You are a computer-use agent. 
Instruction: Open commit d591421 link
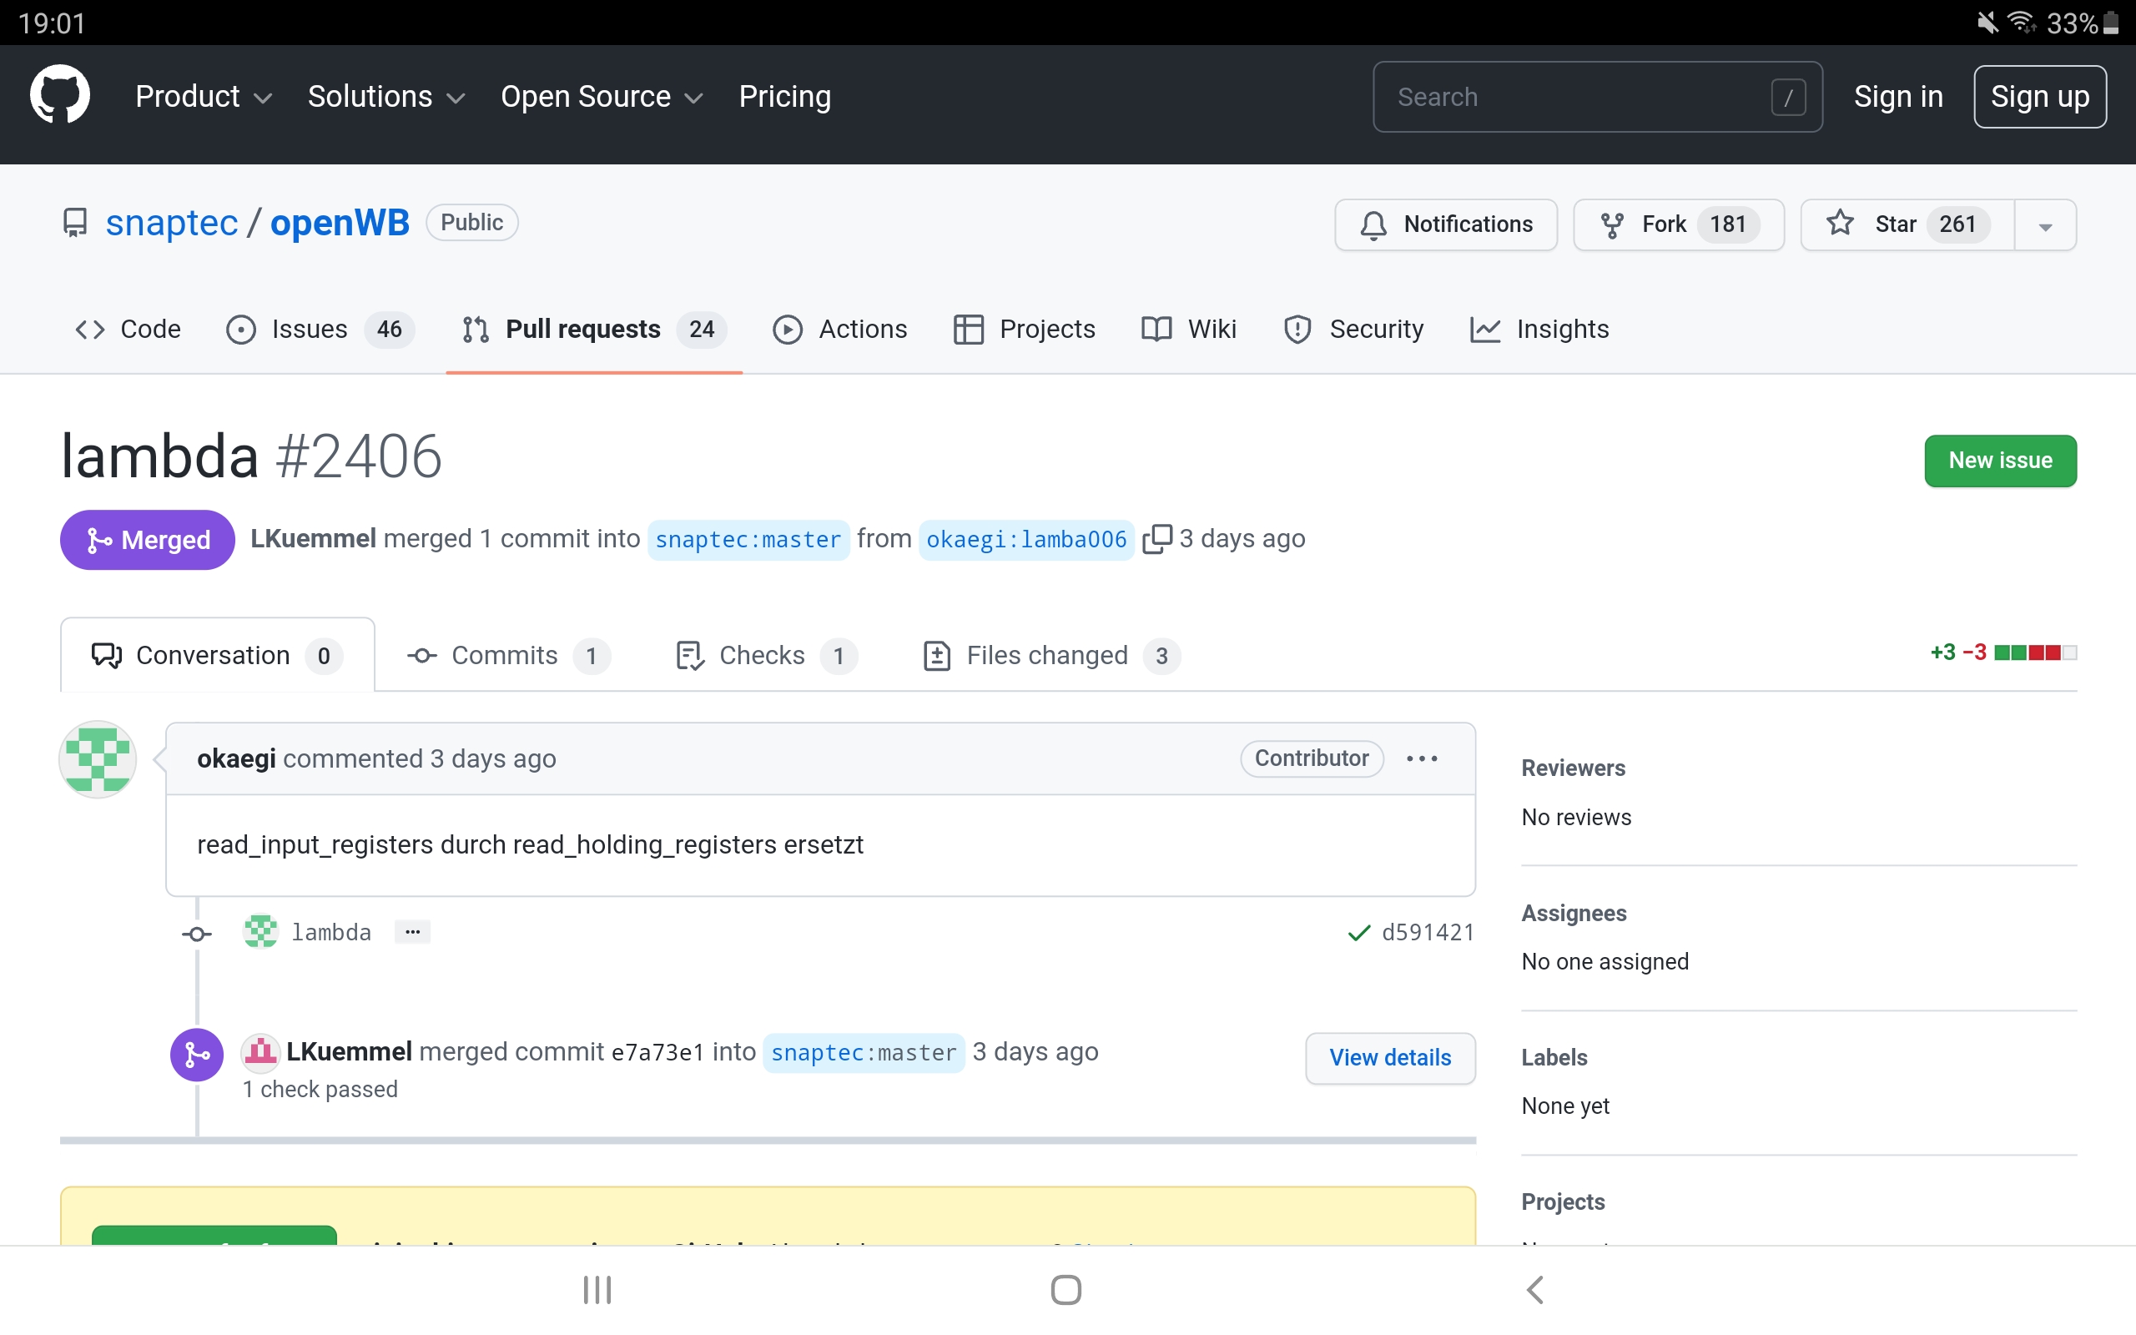[x=1428, y=932]
